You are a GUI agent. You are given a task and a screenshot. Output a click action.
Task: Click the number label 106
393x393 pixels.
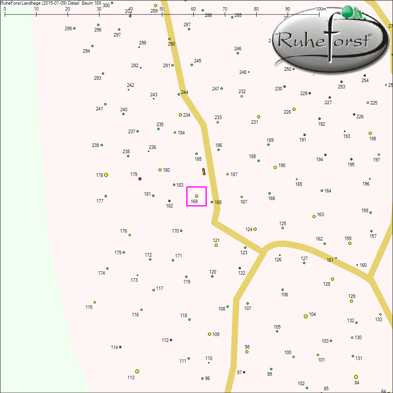pos(285,295)
